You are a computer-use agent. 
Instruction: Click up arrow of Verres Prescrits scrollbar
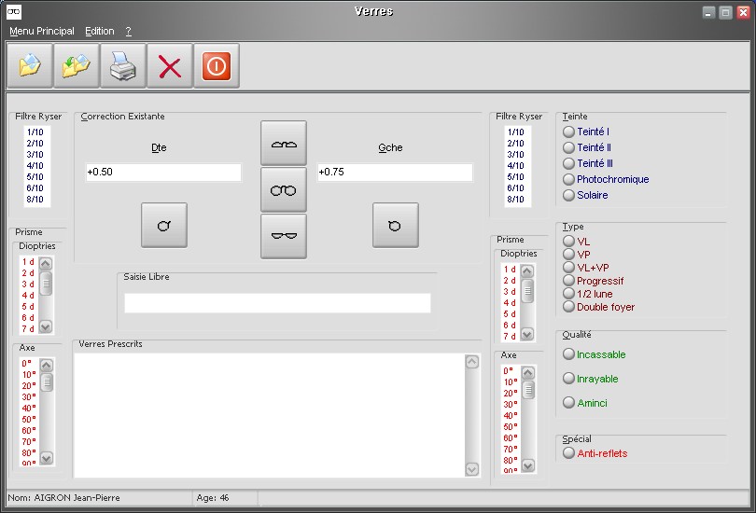[x=472, y=362]
